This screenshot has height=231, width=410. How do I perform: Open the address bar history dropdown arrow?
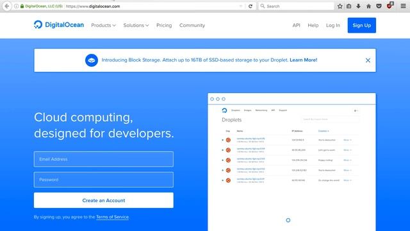pyautogui.click(x=241, y=6)
